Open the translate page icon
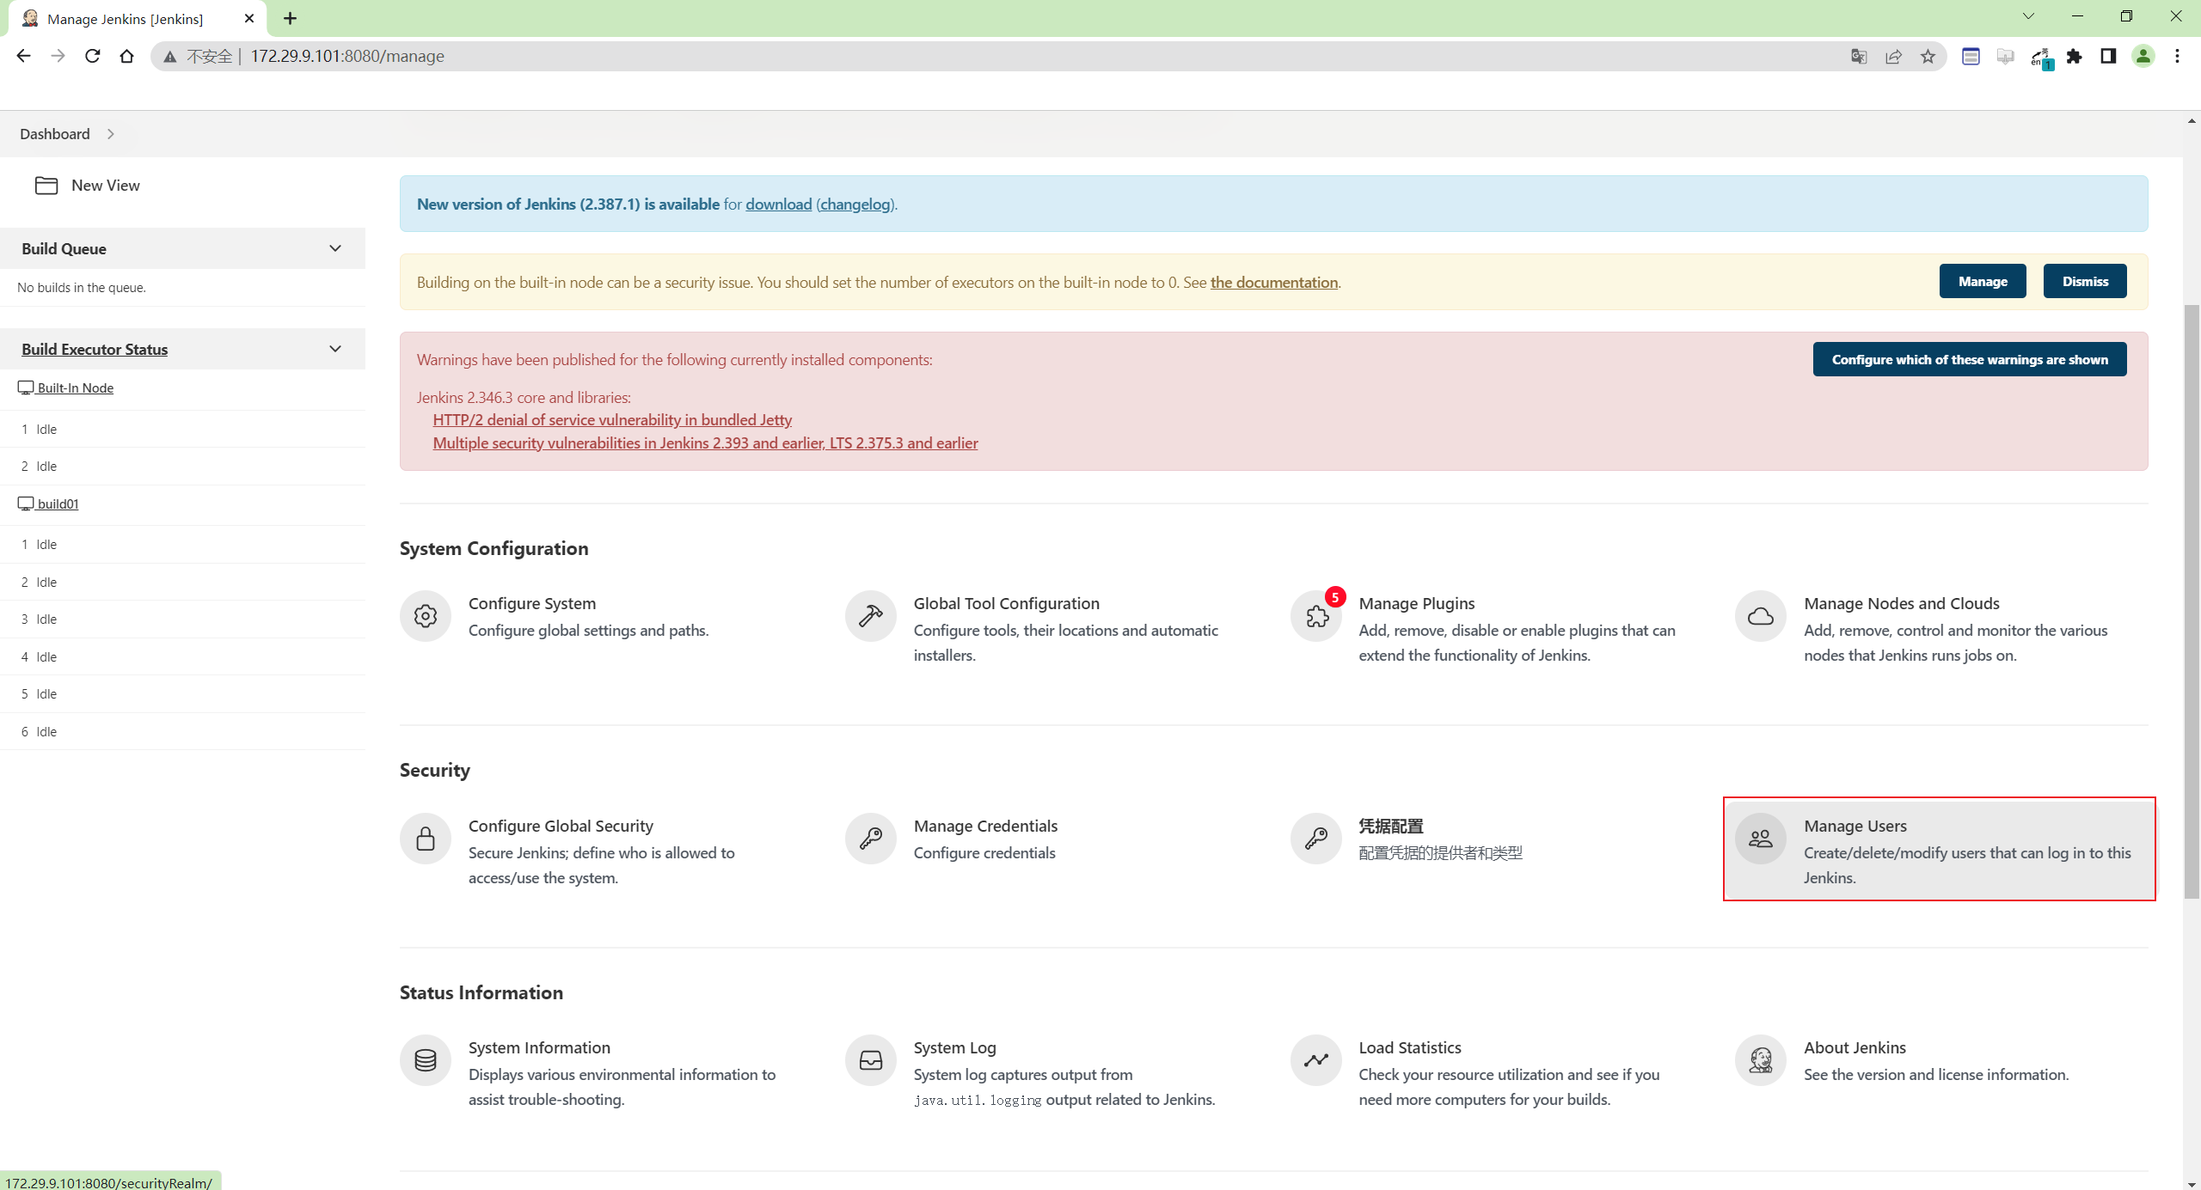2201x1190 pixels. (x=1859, y=56)
